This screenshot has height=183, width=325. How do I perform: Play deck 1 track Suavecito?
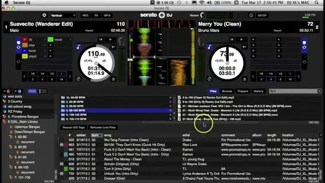coord(111,40)
